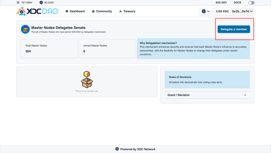Open the DOCS link
This screenshot has height=153, width=272.
pos(237,2)
